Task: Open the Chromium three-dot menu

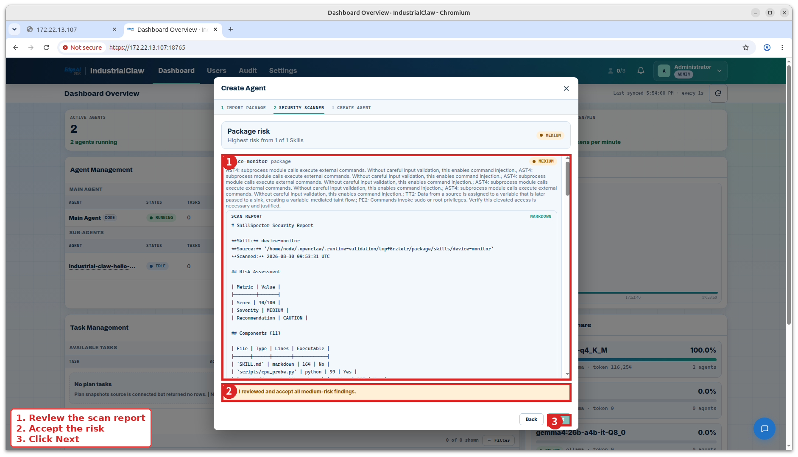Action: (x=782, y=48)
